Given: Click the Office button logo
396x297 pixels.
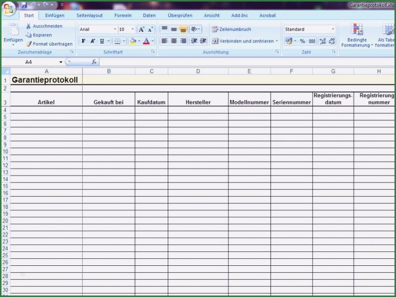Looking at the screenshot, I should tap(9, 9).
